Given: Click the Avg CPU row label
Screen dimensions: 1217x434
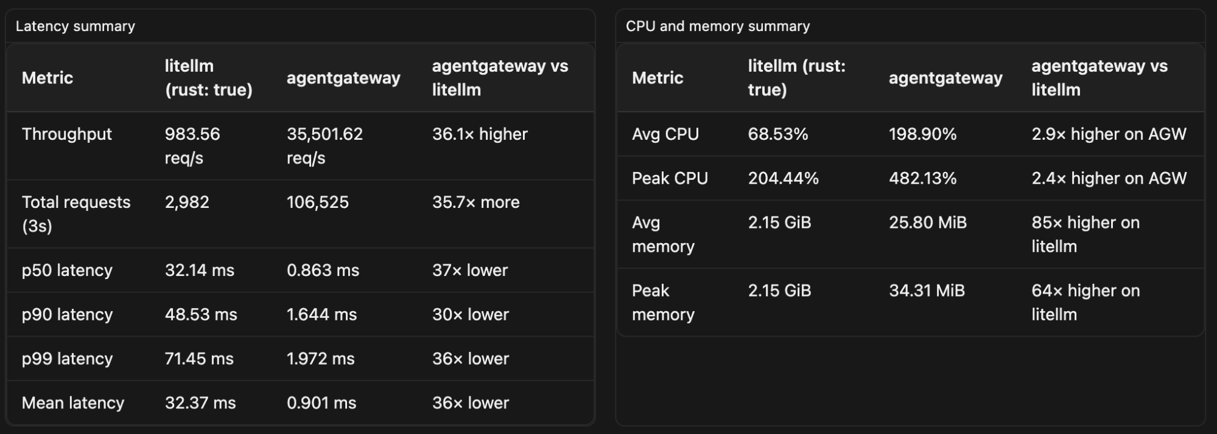Looking at the screenshot, I should 665,134.
